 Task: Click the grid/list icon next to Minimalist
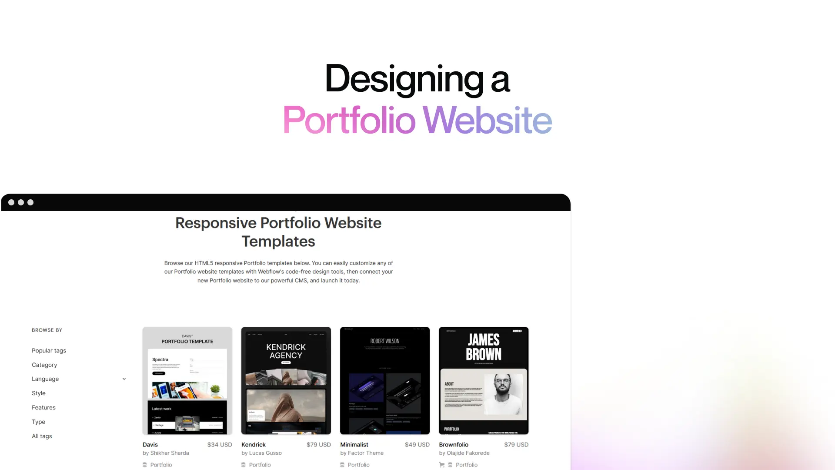(x=343, y=465)
